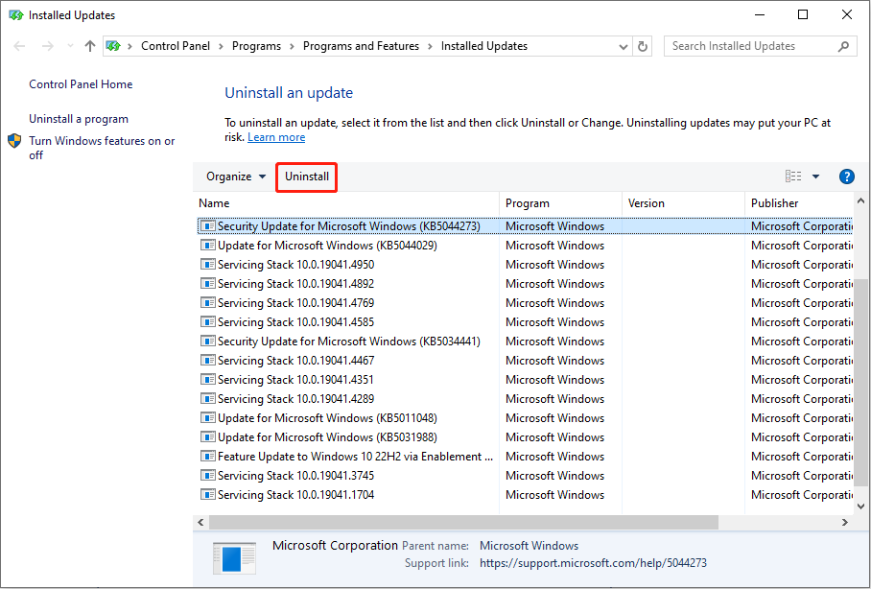Expand the chevron after Control Panel breadcrumb

tap(221, 46)
